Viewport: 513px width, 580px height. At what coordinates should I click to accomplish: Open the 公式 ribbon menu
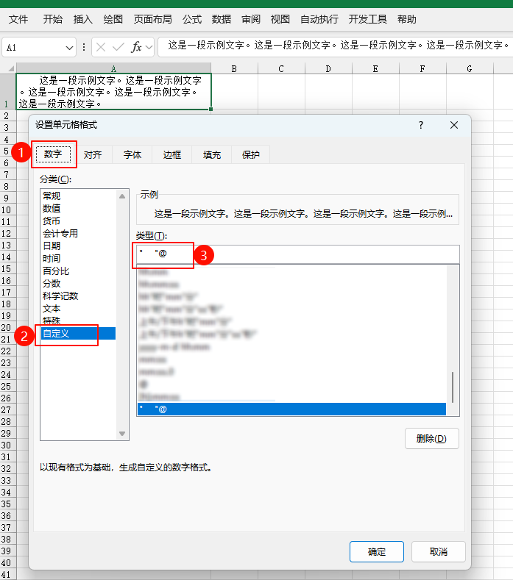coord(192,19)
